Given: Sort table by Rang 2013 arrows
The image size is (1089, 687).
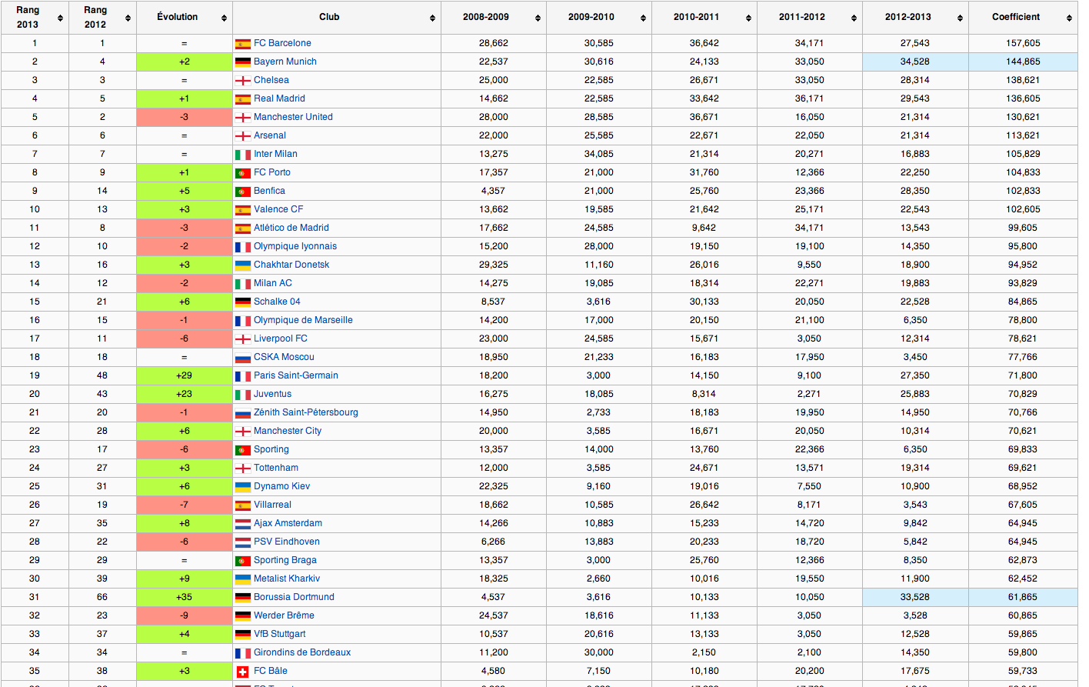Looking at the screenshot, I should (x=60, y=18).
